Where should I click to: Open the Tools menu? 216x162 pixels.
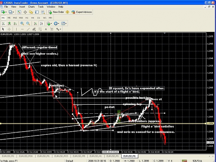point(41,7)
